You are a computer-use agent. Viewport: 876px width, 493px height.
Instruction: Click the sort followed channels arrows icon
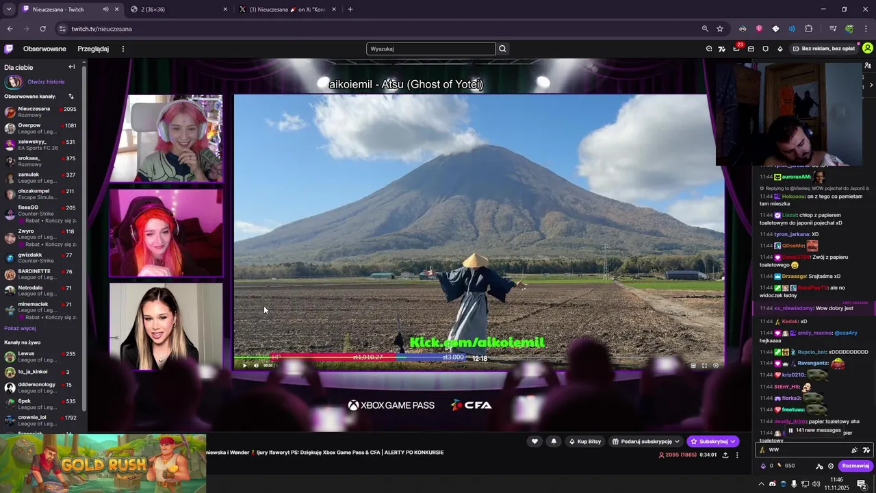[70, 97]
